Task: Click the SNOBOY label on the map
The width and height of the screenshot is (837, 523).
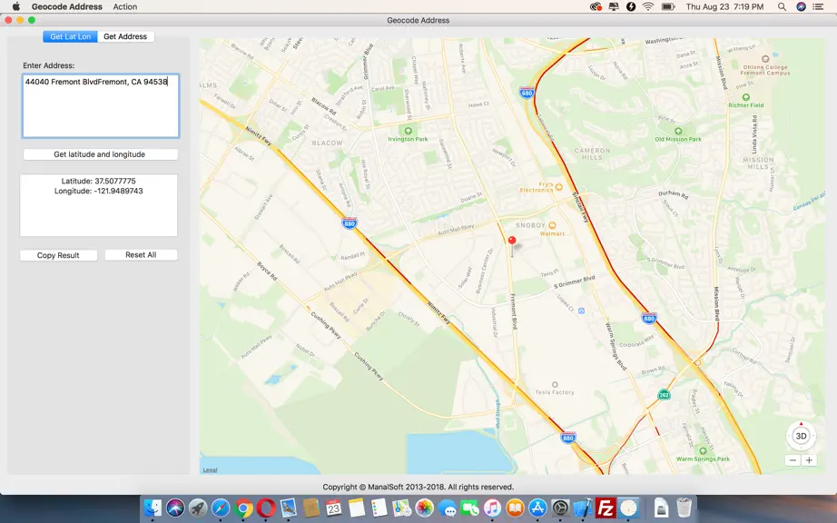Action: [x=530, y=225]
